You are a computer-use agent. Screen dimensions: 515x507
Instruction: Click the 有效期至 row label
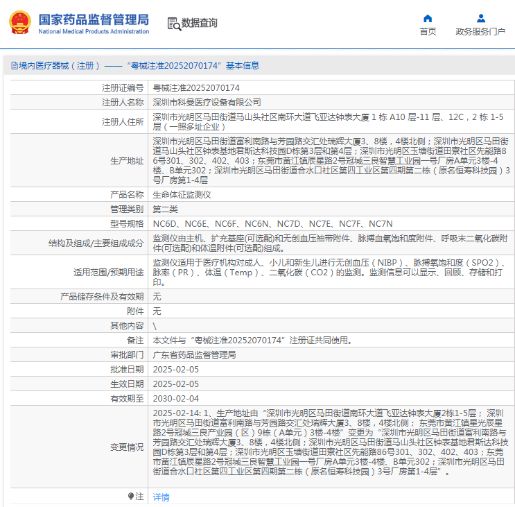(x=127, y=398)
